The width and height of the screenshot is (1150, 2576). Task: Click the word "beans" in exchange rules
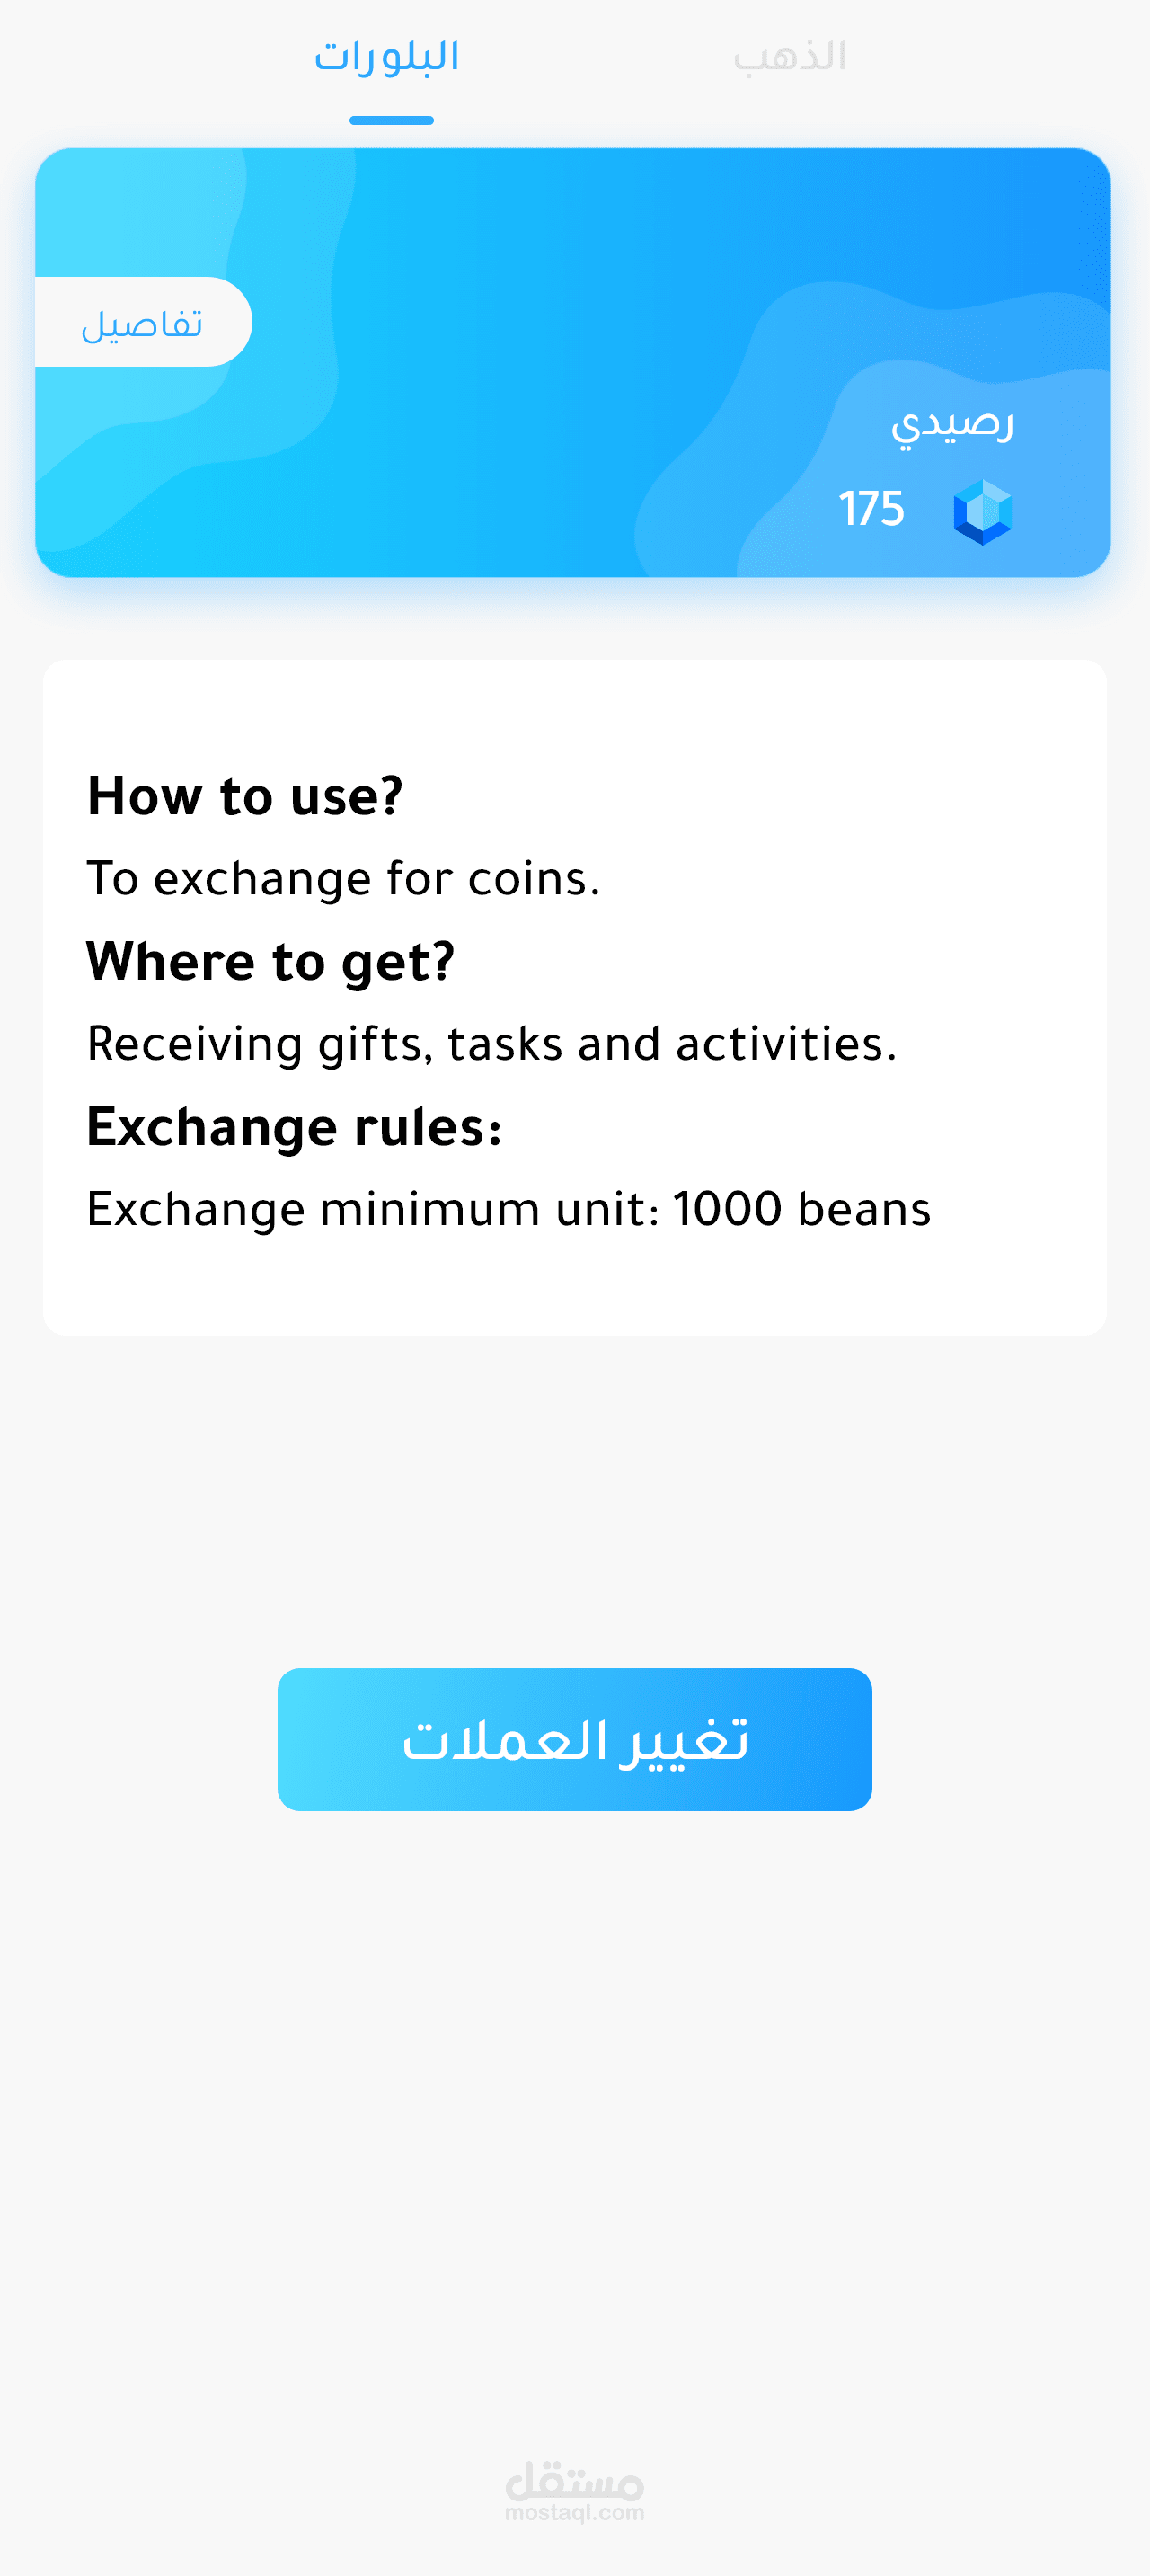(x=864, y=1209)
